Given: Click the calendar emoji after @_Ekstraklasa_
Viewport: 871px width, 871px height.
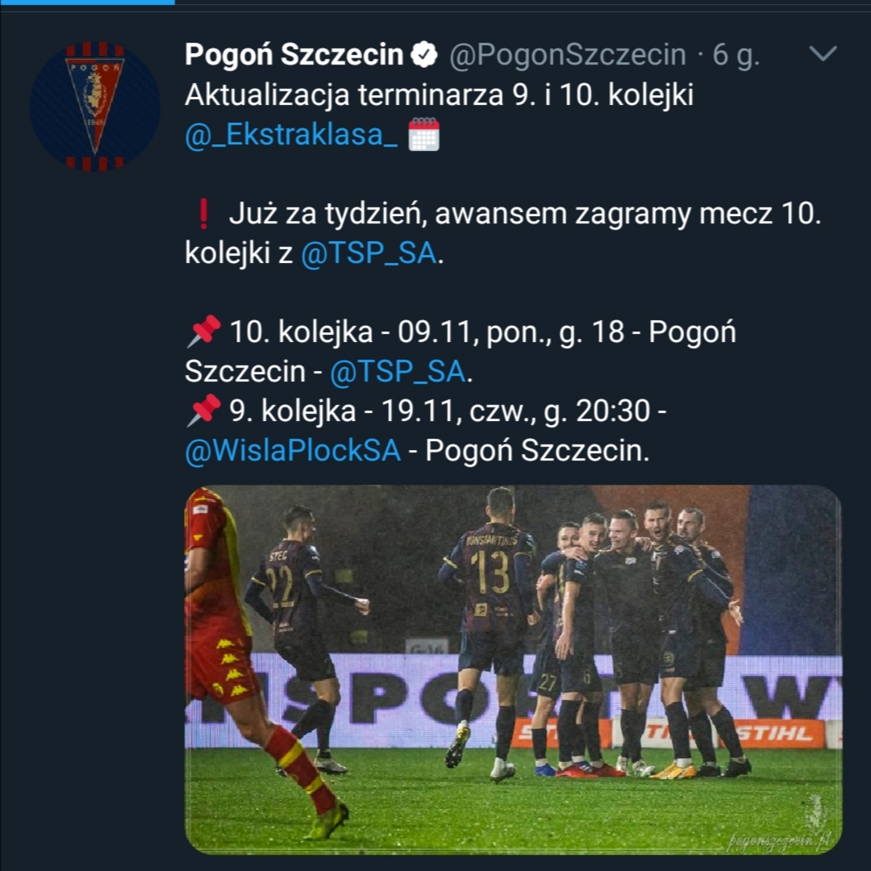Looking at the screenshot, I should coord(424,135).
